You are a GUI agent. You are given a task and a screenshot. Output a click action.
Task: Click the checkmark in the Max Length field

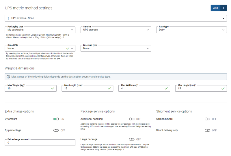click(x=109, y=88)
